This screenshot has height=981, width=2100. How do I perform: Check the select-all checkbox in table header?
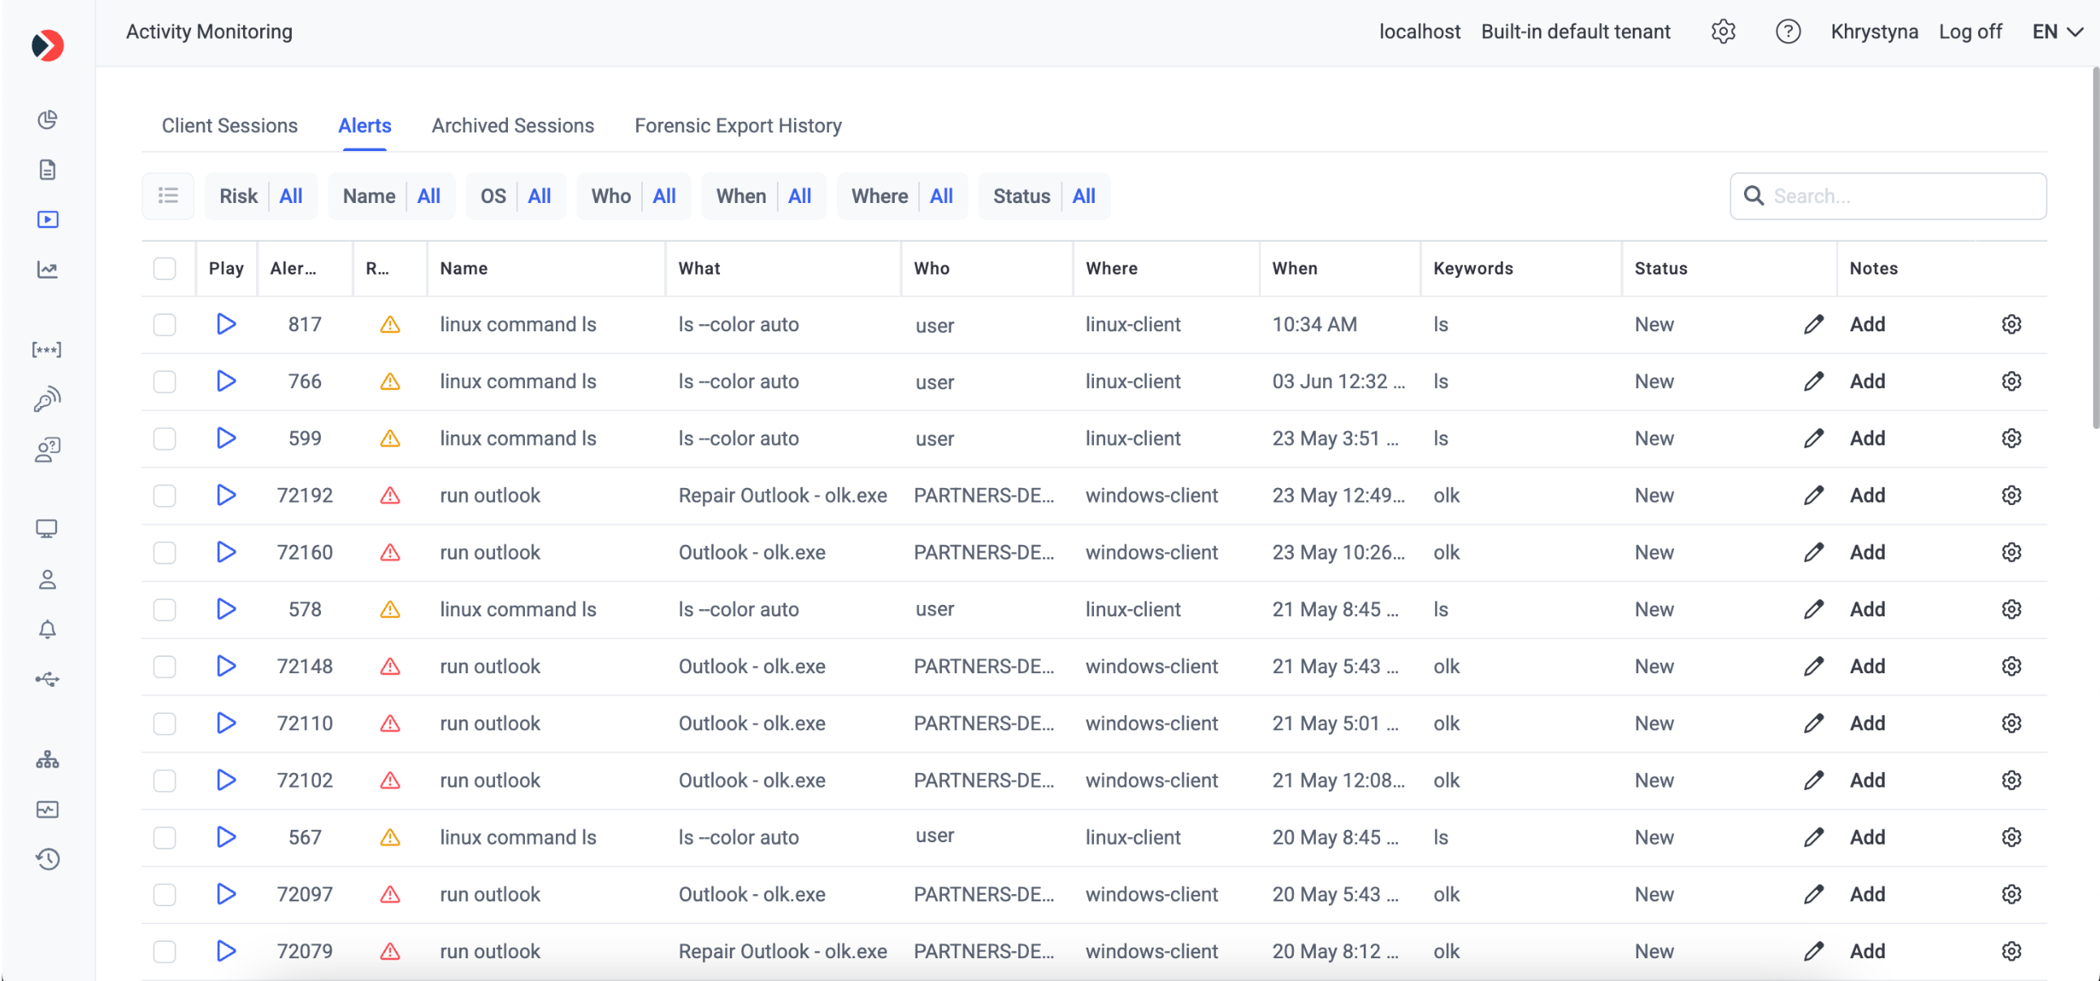tap(165, 268)
